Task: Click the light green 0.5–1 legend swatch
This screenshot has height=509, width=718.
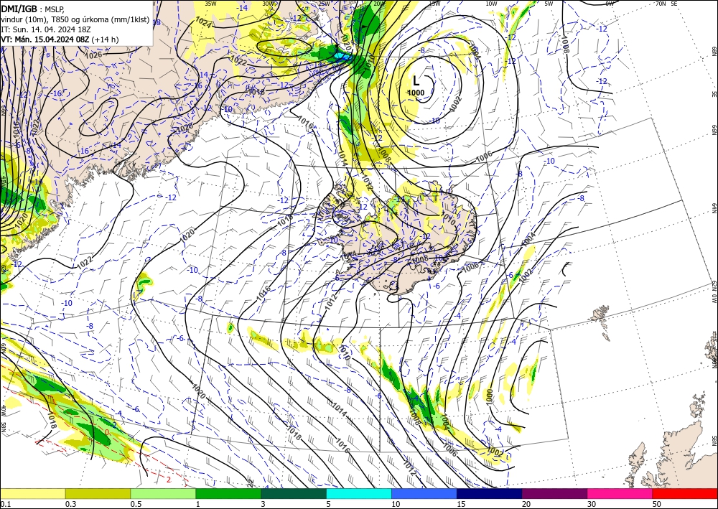Action: click(x=163, y=493)
